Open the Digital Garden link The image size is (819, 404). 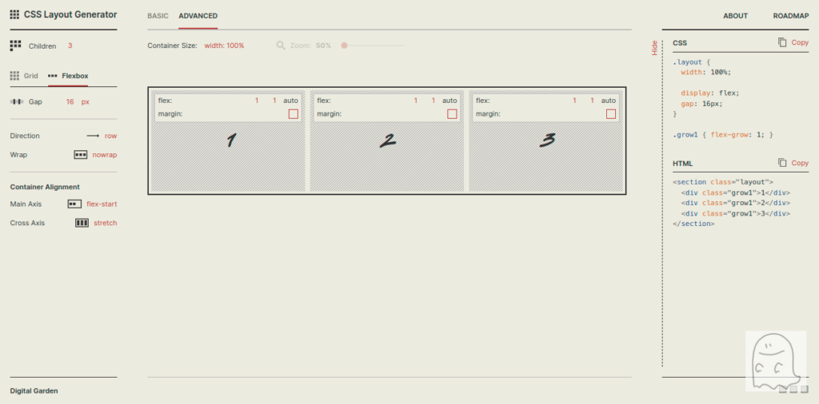click(34, 390)
